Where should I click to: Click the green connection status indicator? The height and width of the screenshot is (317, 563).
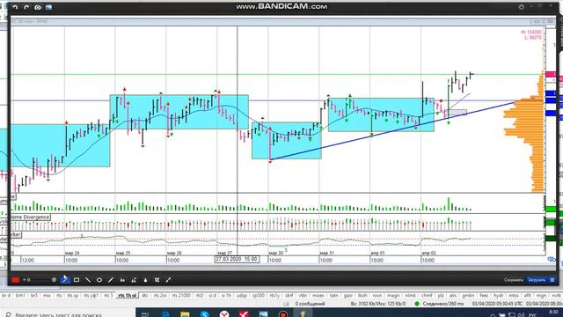click(x=417, y=304)
